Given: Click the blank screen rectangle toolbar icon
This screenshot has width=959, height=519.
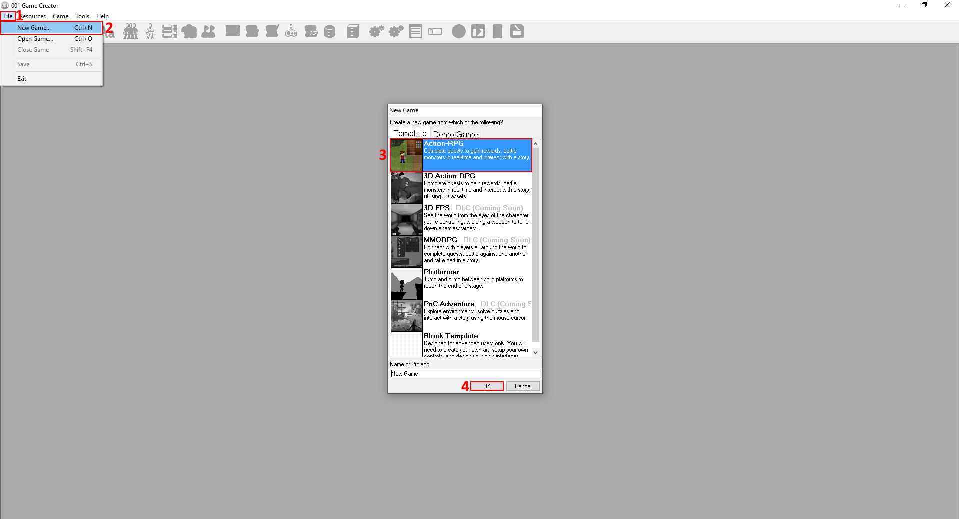Looking at the screenshot, I should pyautogui.click(x=232, y=31).
